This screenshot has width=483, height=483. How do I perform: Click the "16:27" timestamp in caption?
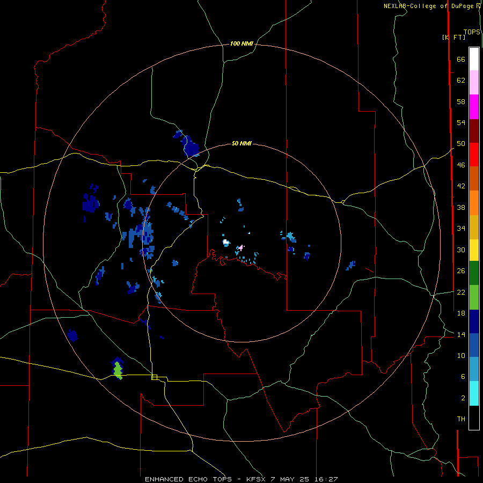tap(326, 479)
